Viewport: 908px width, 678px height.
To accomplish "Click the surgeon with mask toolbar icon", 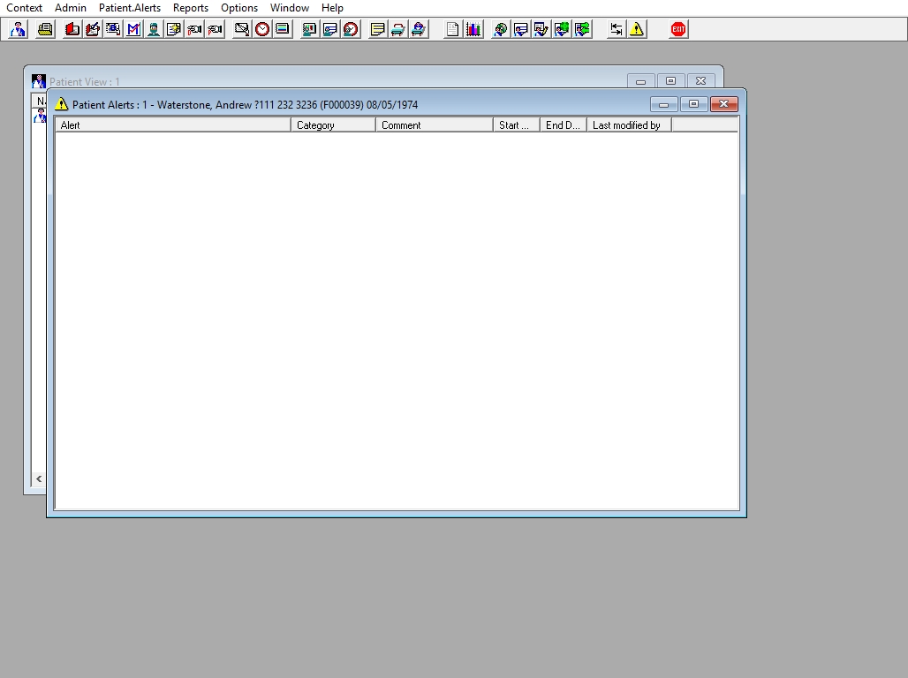I will pos(154,29).
